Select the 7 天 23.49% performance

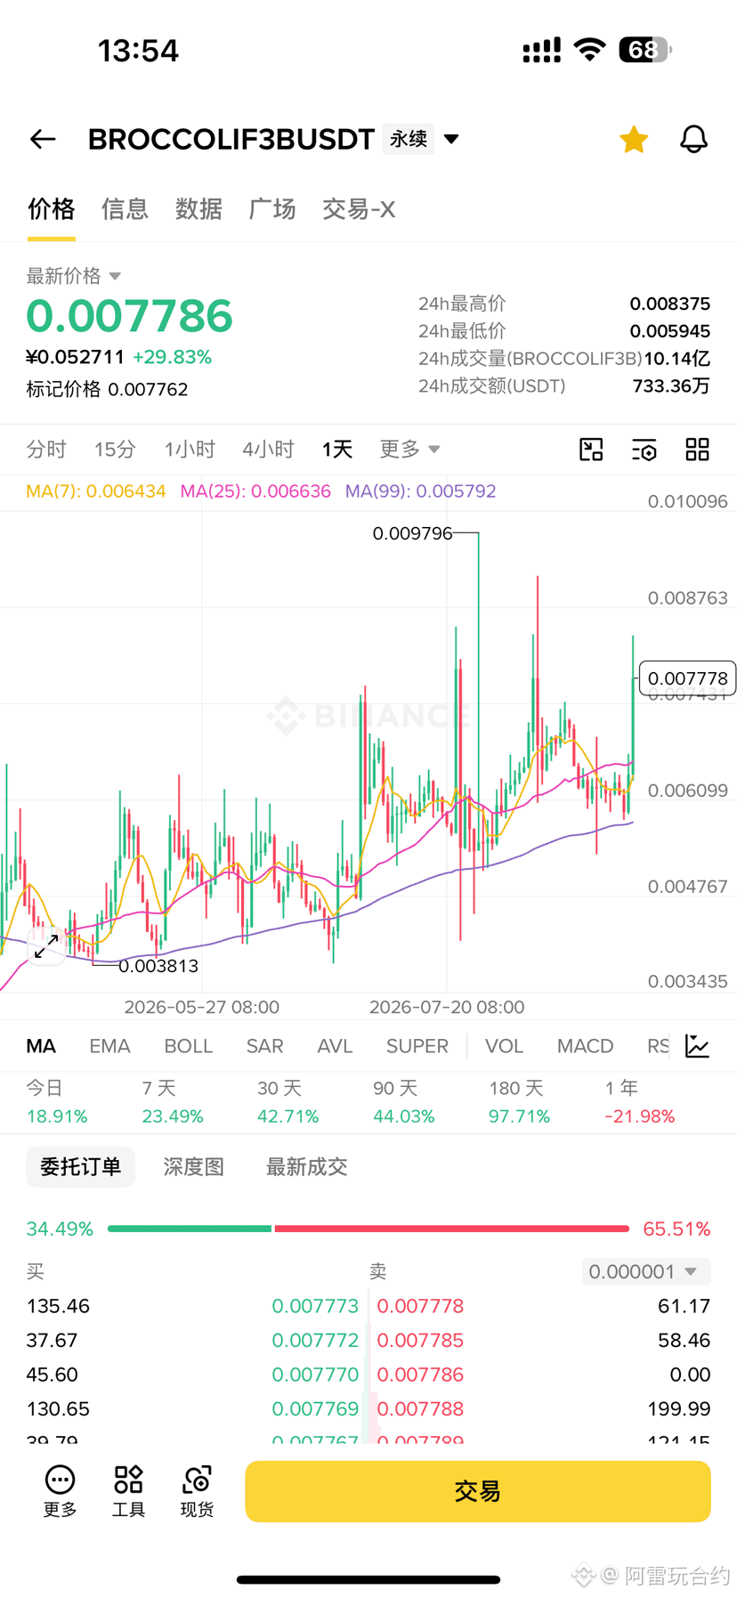tap(173, 1102)
